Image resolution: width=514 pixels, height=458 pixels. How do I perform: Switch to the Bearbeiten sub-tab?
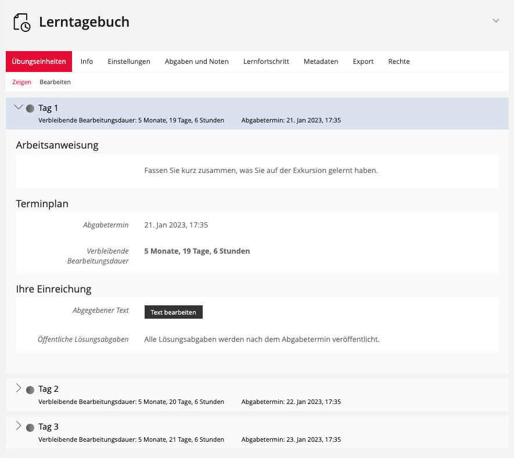pyautogui.click(x=55, y=82)
